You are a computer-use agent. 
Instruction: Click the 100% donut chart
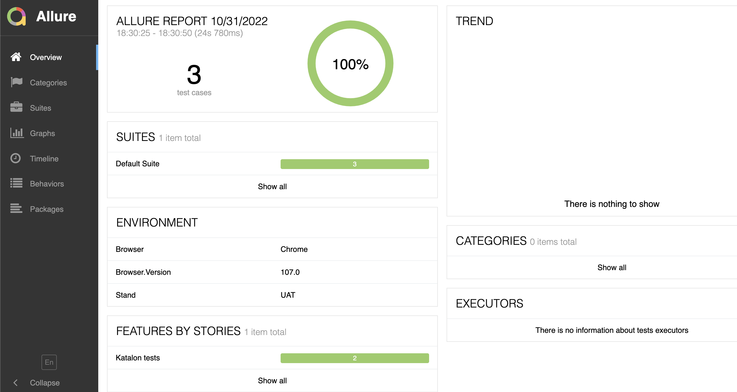[350, 64]
